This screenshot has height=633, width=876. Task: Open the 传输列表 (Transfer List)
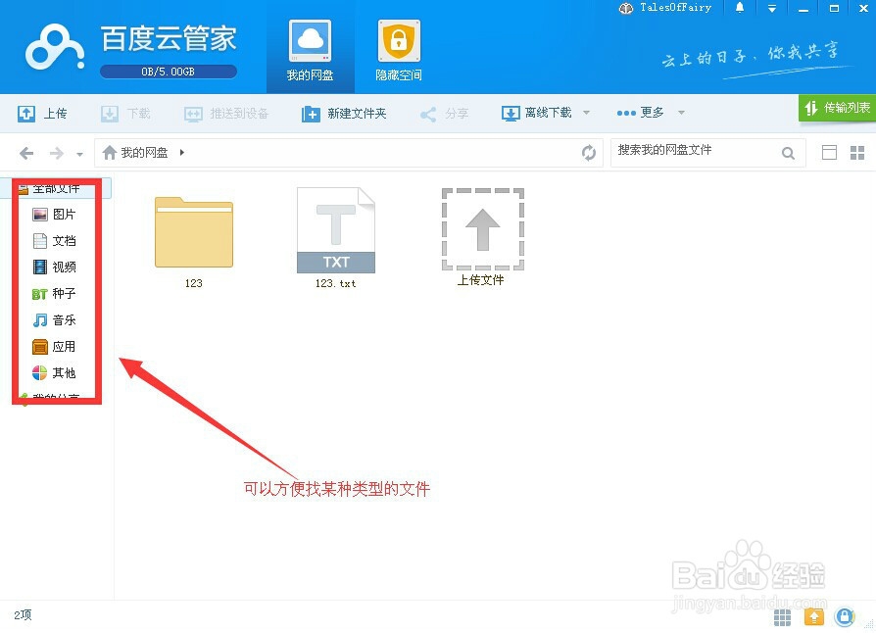pos(839,109)
